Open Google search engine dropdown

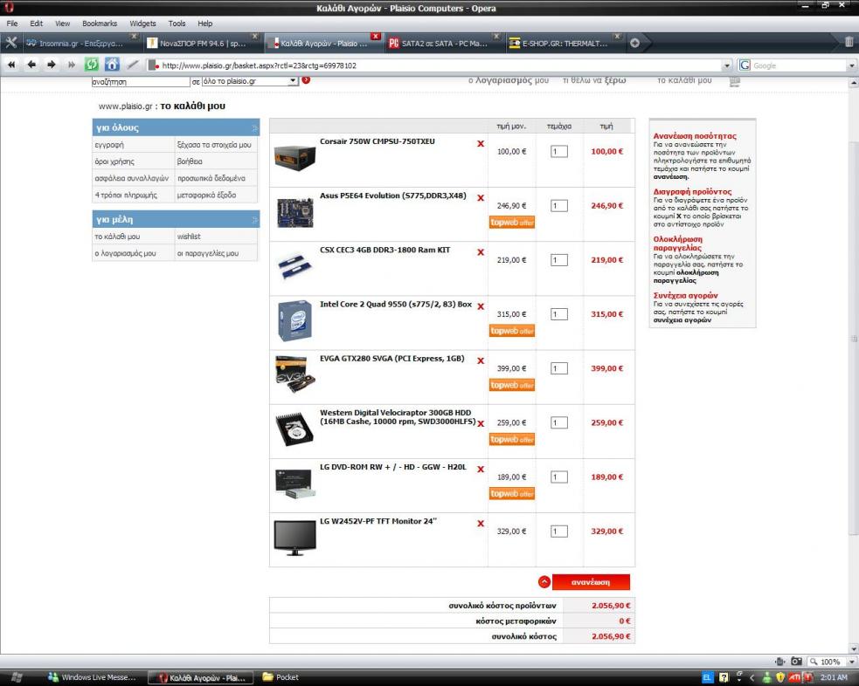click(x=852, y=65)
